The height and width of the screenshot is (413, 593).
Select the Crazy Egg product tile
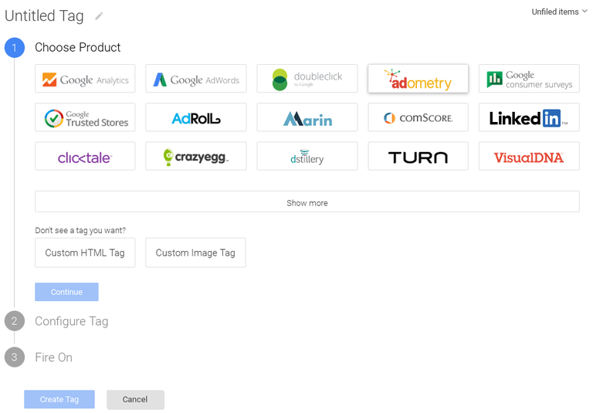(x=196, y=156)
